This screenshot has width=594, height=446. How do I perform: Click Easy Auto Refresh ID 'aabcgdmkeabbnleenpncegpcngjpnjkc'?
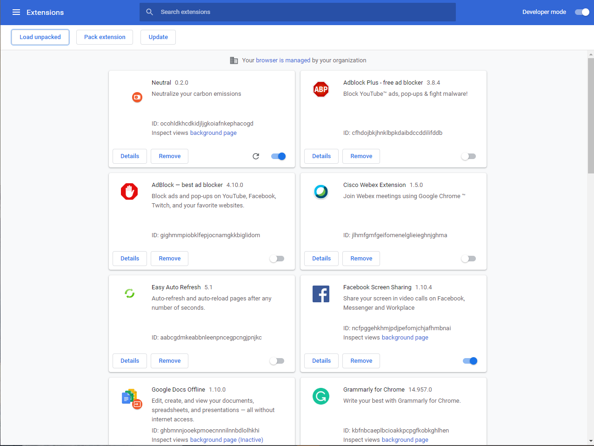pos(211,338)
